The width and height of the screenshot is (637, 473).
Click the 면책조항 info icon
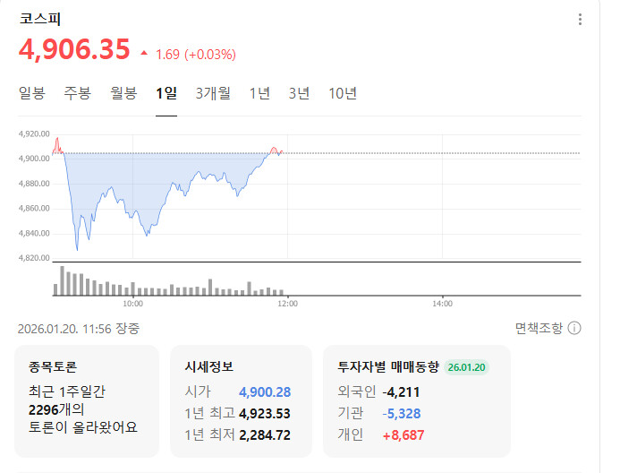(x=574, y=329)
